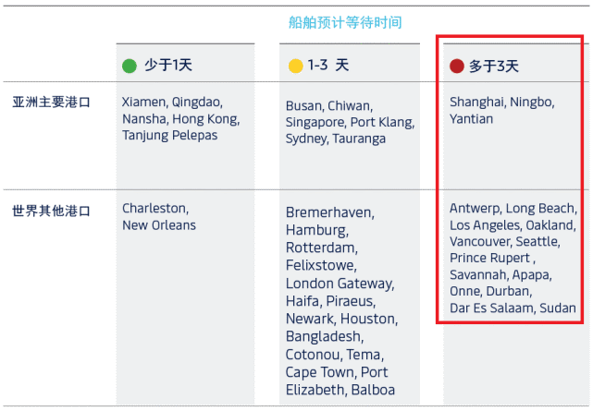Click the Busan, Chiwan port text
The height and width of the screenshot is (411, 593).
(x=329, y=106)
